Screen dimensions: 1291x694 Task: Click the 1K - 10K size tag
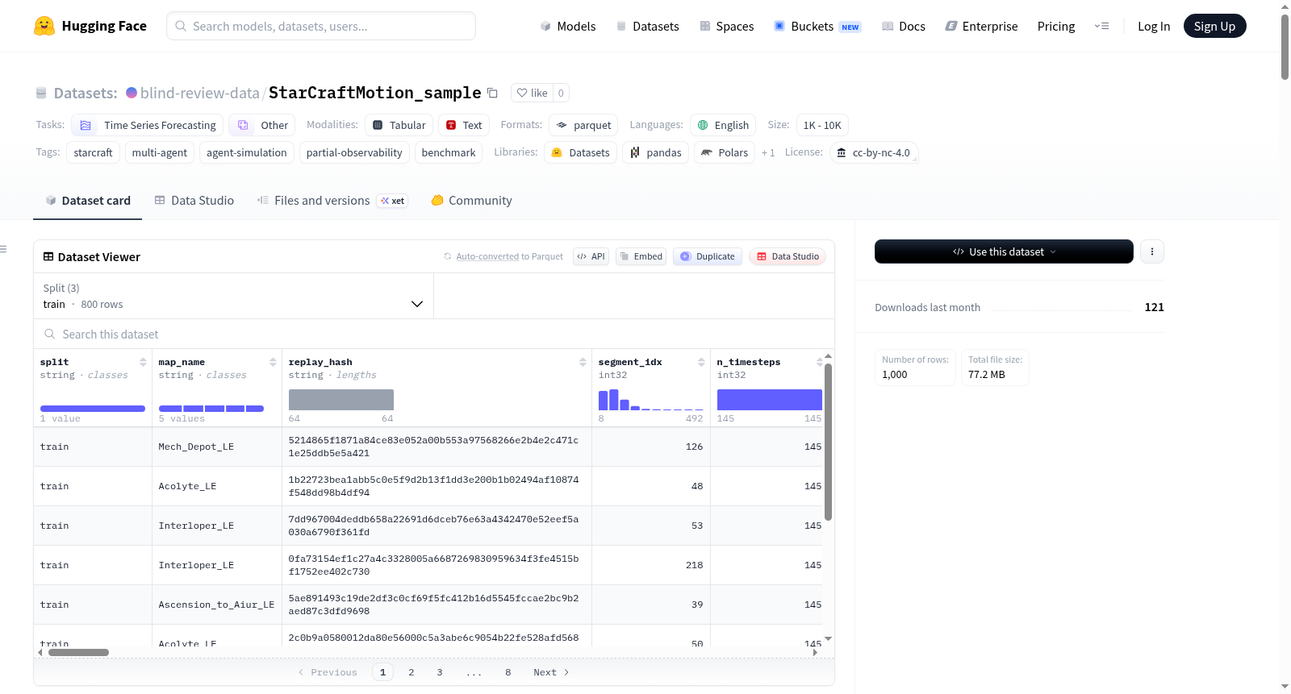click(822, 125)
